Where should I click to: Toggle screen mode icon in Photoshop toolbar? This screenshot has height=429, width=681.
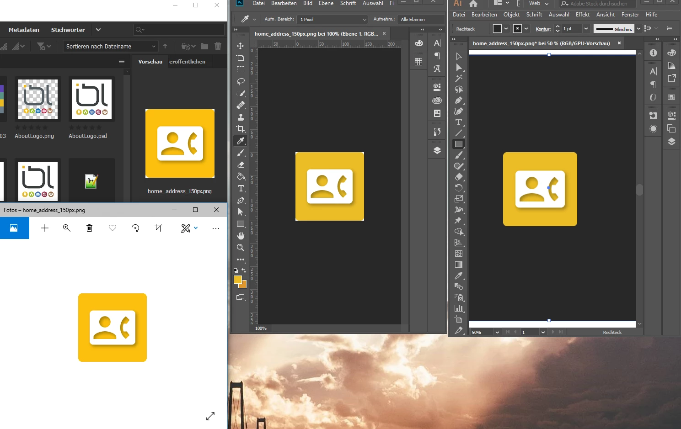pos(241,297)
